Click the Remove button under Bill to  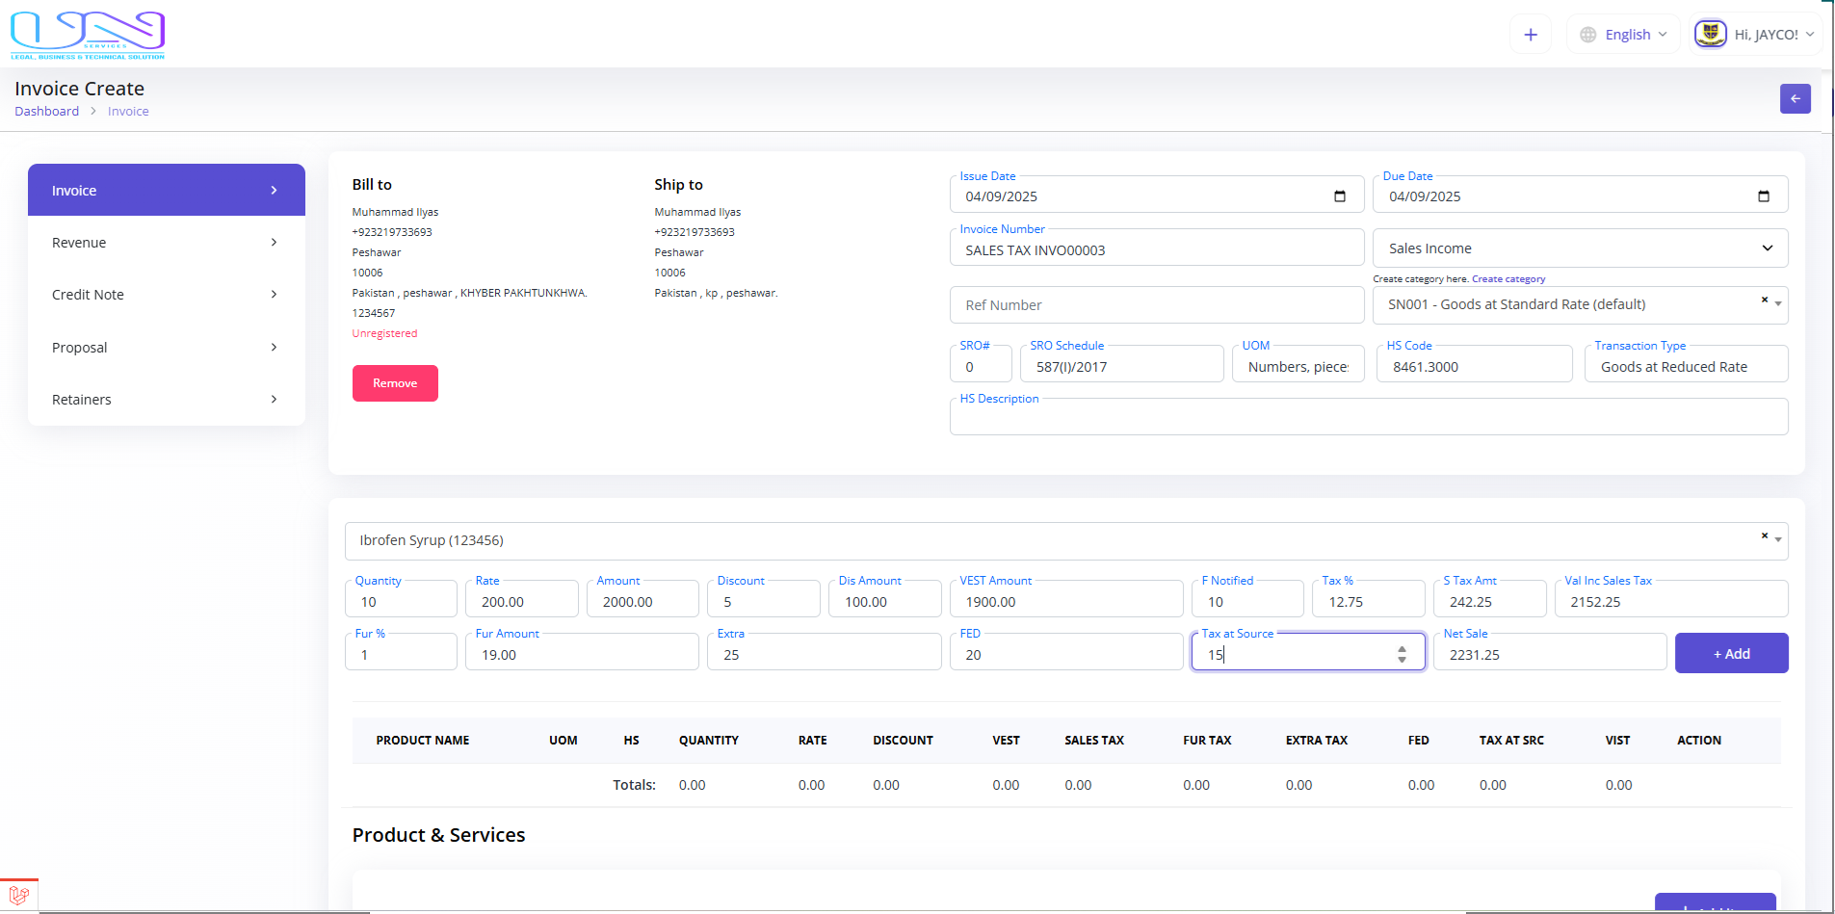click(x=395, y=383)
